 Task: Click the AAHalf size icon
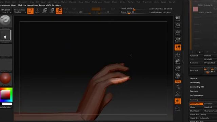178,40
